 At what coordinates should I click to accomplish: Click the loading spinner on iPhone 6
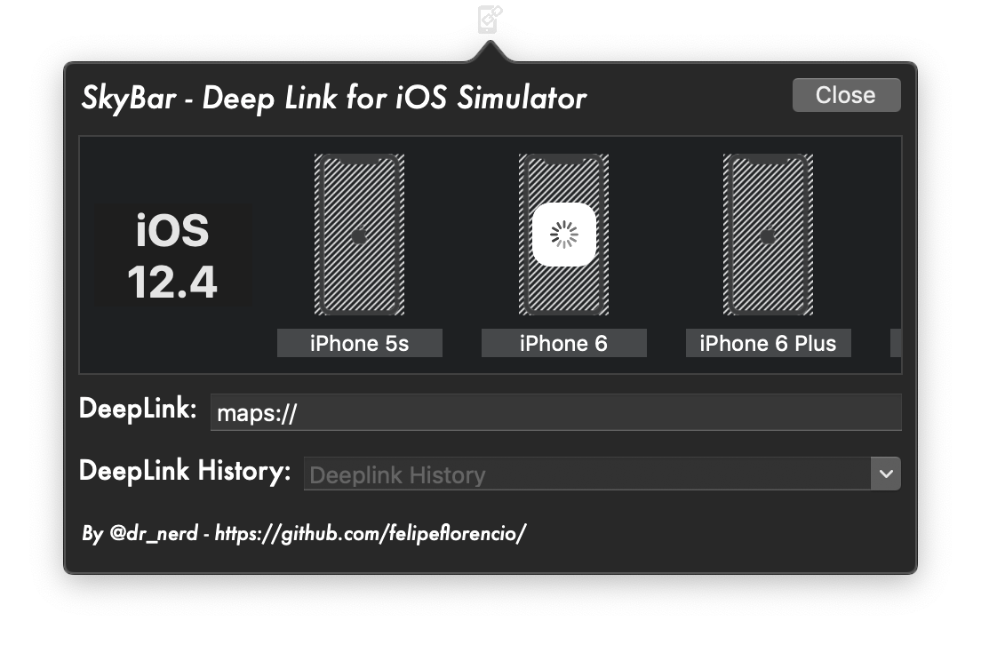tap(563, 235)
